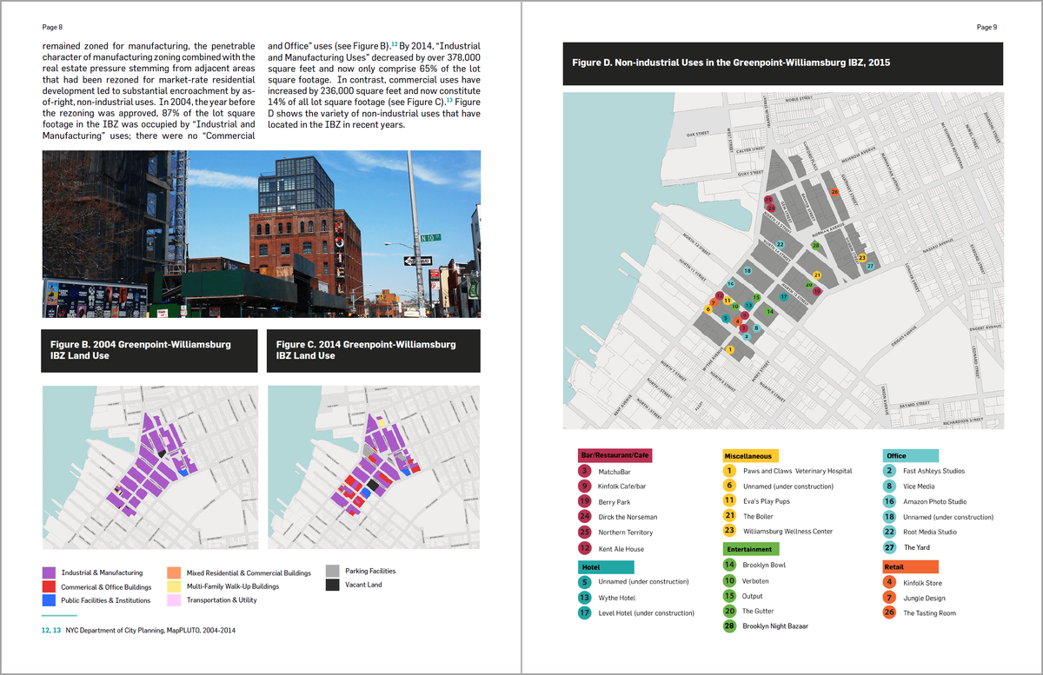The width and height of the screenshot is (1043, 675).
Task: Click legend circle 10 beside Verboten
Action: [730, 580]
